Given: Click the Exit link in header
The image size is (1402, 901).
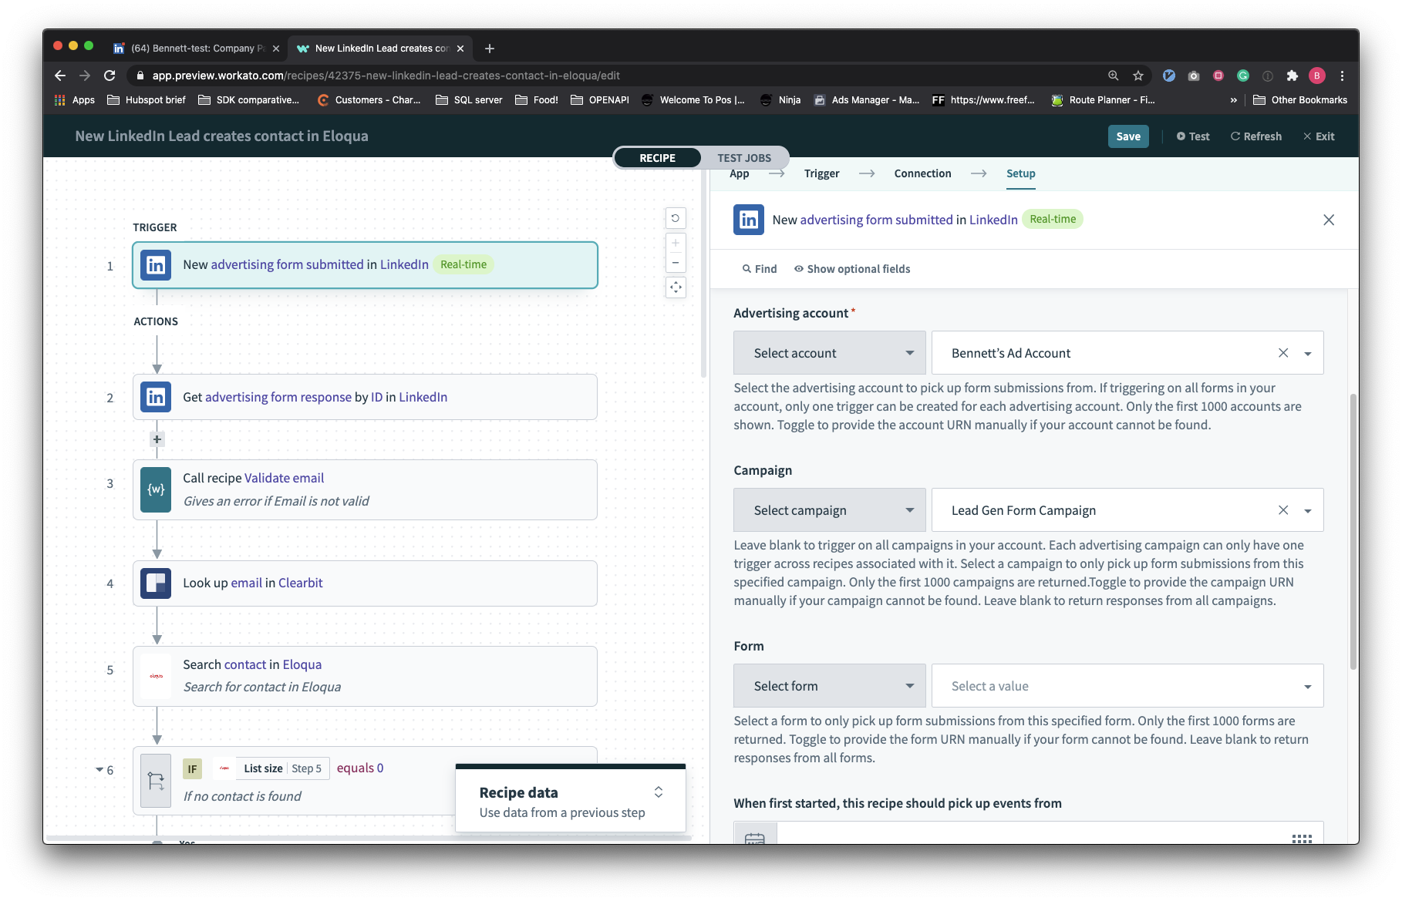Looking at the screenshot, I should pos(1319,136).
